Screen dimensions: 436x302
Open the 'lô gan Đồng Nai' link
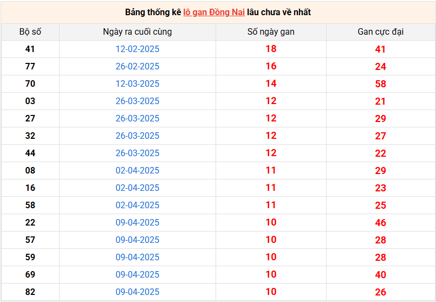(214, 12)
